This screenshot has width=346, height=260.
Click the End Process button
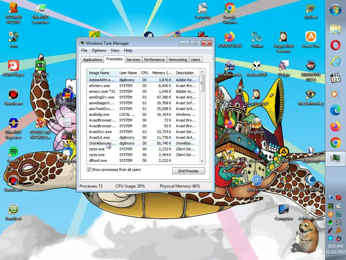(x=189, y=171)
